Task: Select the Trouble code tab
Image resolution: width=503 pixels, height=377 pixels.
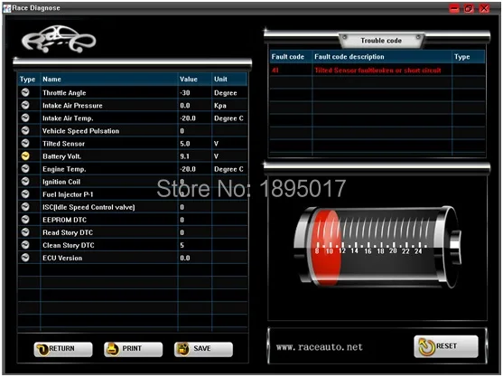Action: 381,41
